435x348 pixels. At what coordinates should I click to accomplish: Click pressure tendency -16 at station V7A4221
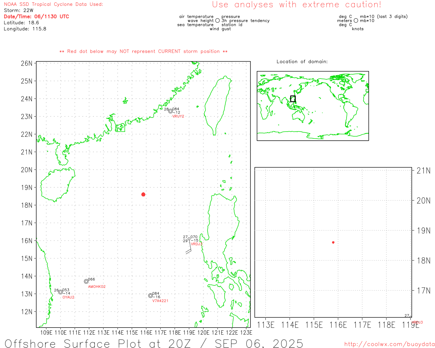coord(156,297)
